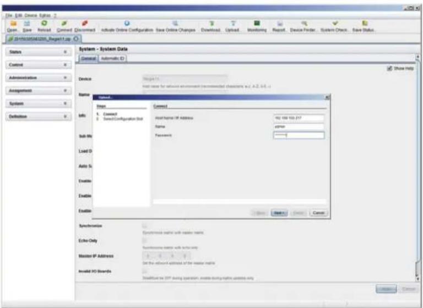Open the ? help menu
Screen dimensions: 423x308
click(55, 15)
